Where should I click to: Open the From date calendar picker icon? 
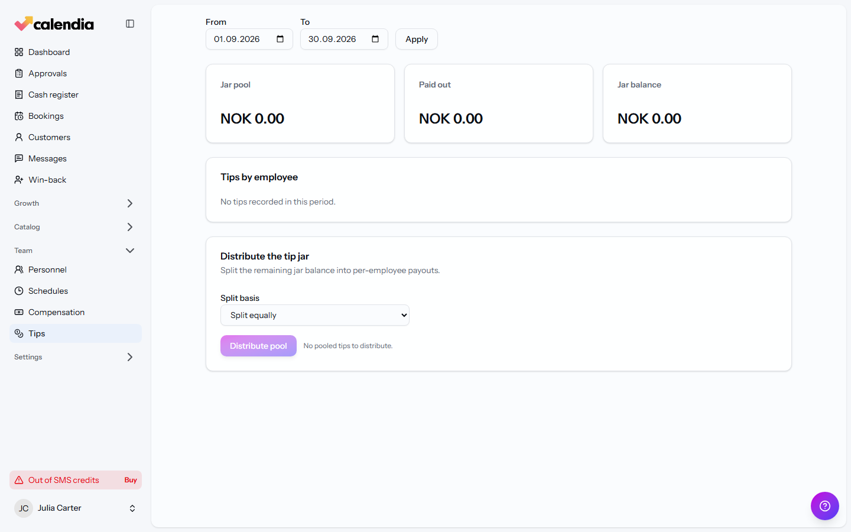(x=280, y=39)
